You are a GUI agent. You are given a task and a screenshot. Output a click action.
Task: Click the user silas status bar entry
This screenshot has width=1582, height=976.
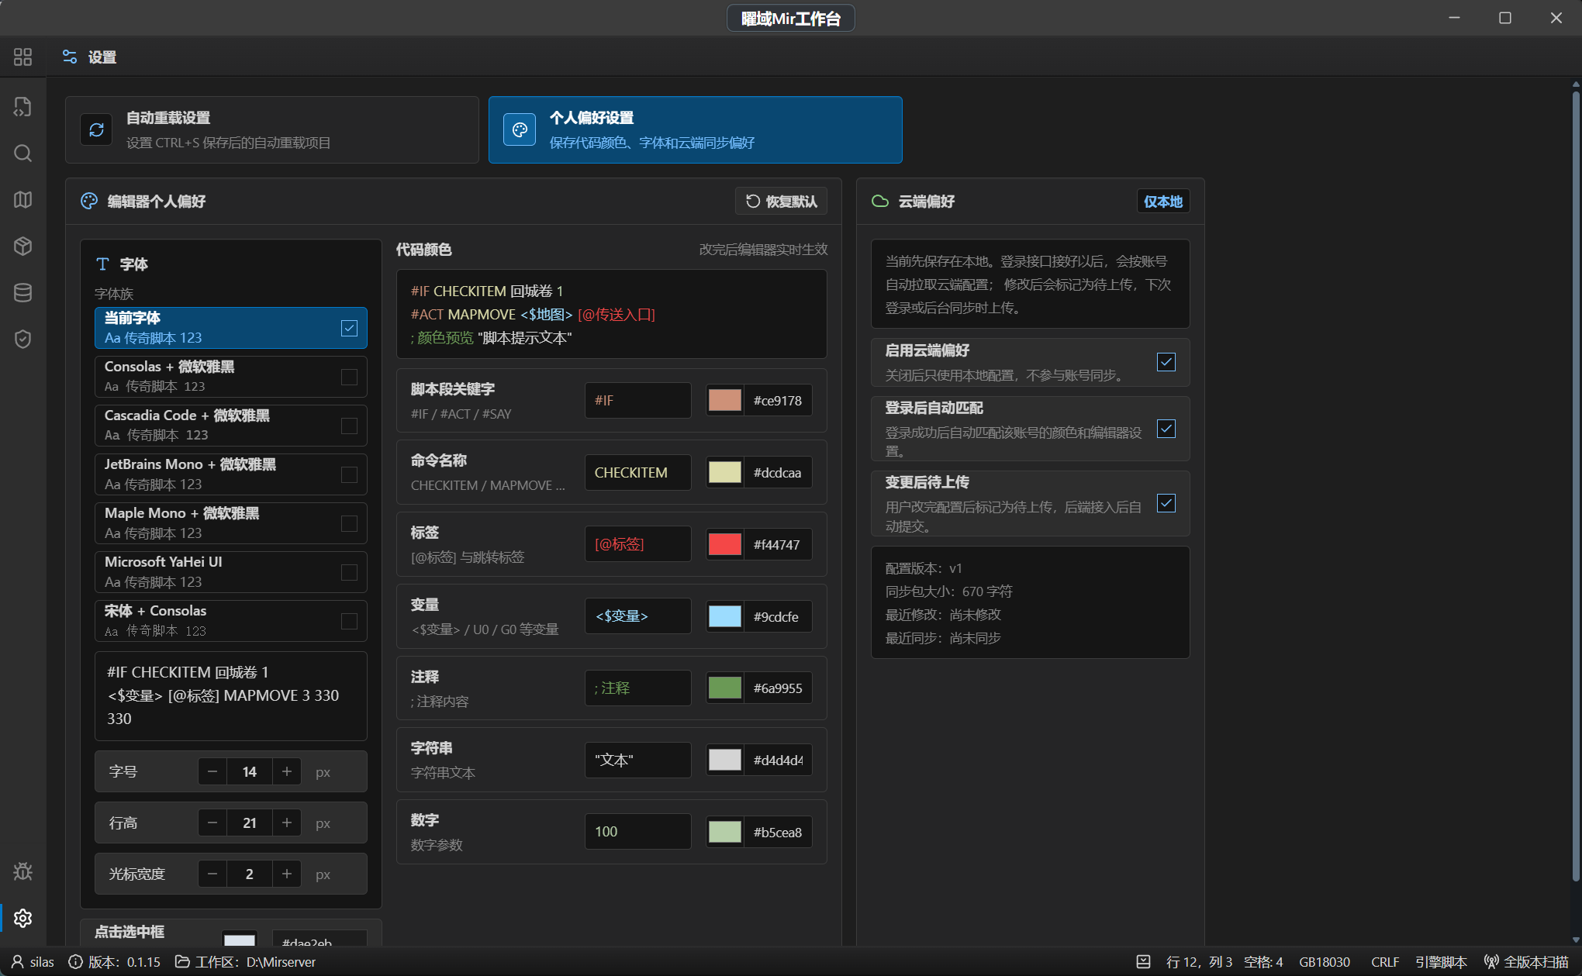click(x=33, y=962)
